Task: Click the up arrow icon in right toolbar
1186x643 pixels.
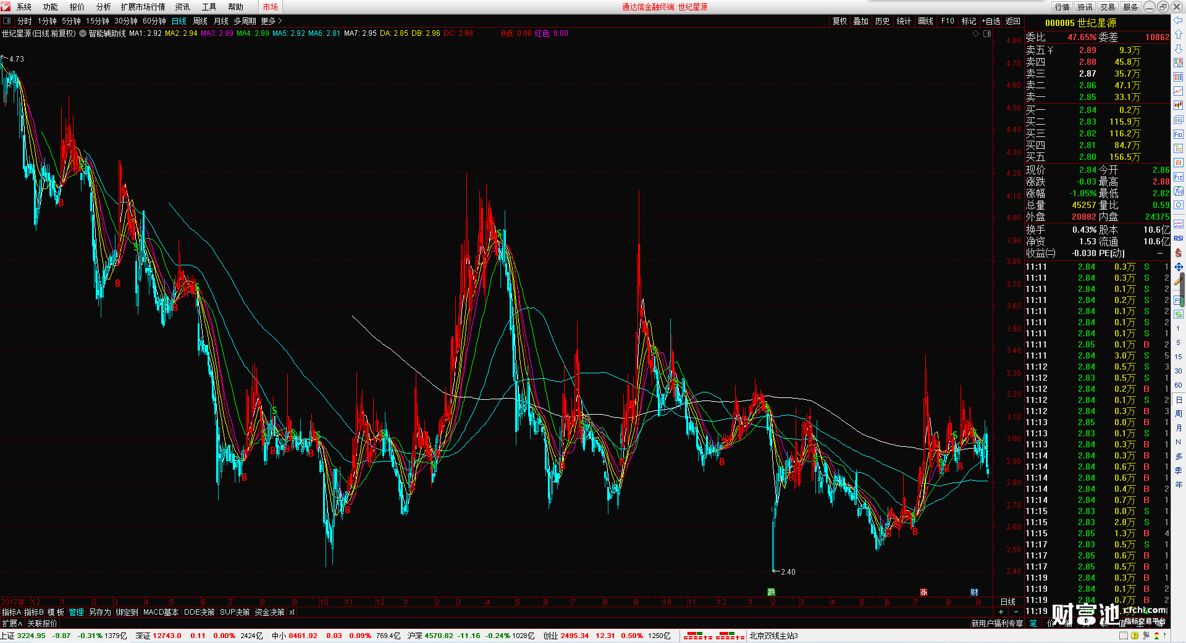Action: (1179, 35)
